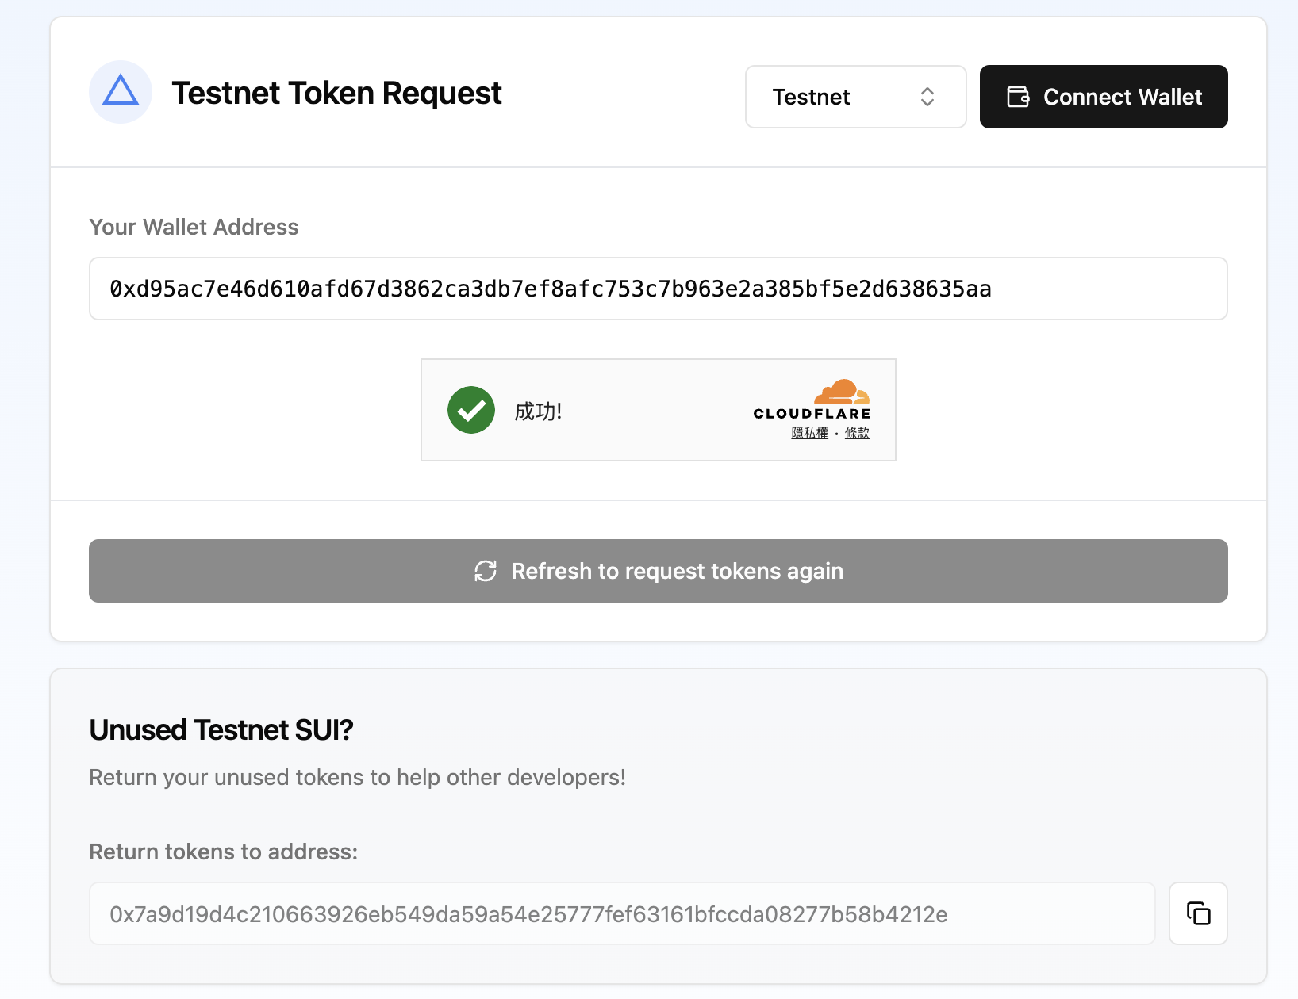Image resolution: width=1298 pixels, height=999 pixels.
Task: Focus the Your Wallet Address input field
Action: pyautogui.click(x=659, y=289)
